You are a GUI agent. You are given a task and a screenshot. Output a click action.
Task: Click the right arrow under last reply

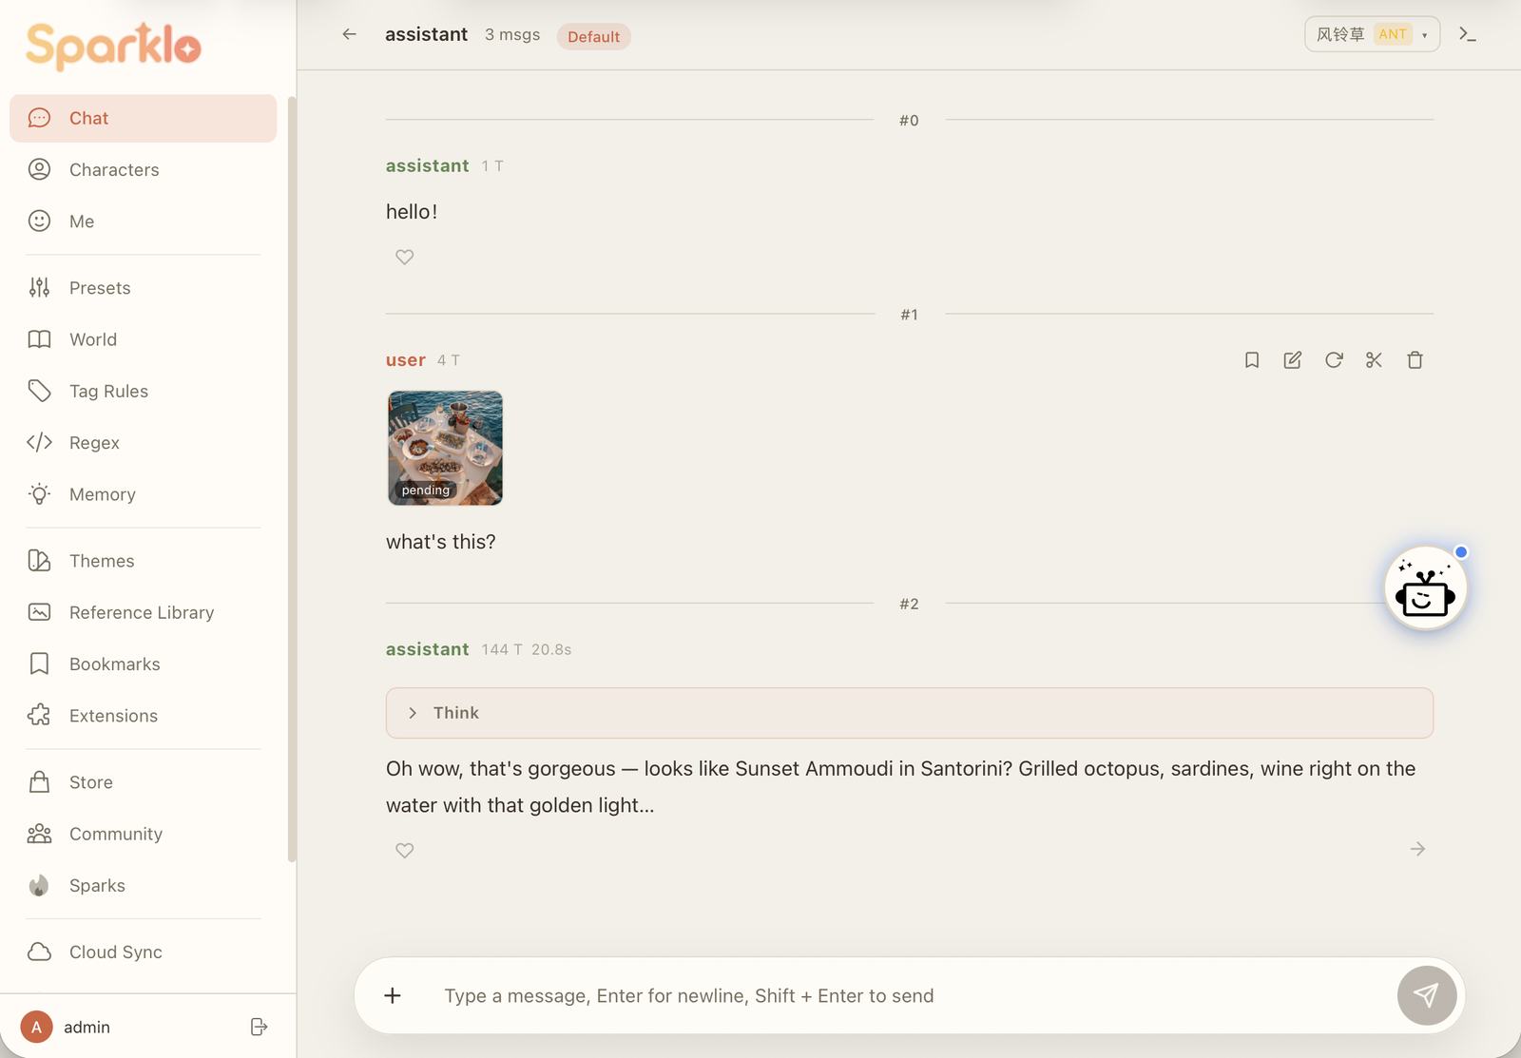pyautogui.click(x=1417, y=849)
